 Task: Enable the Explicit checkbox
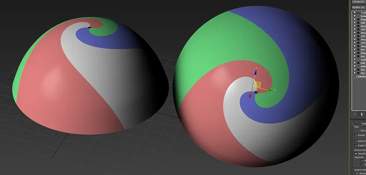[355, 145]
